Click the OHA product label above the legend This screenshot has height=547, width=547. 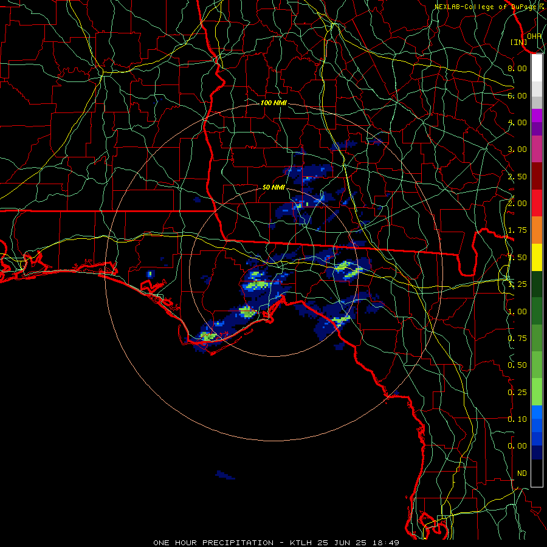coord(534,36)
